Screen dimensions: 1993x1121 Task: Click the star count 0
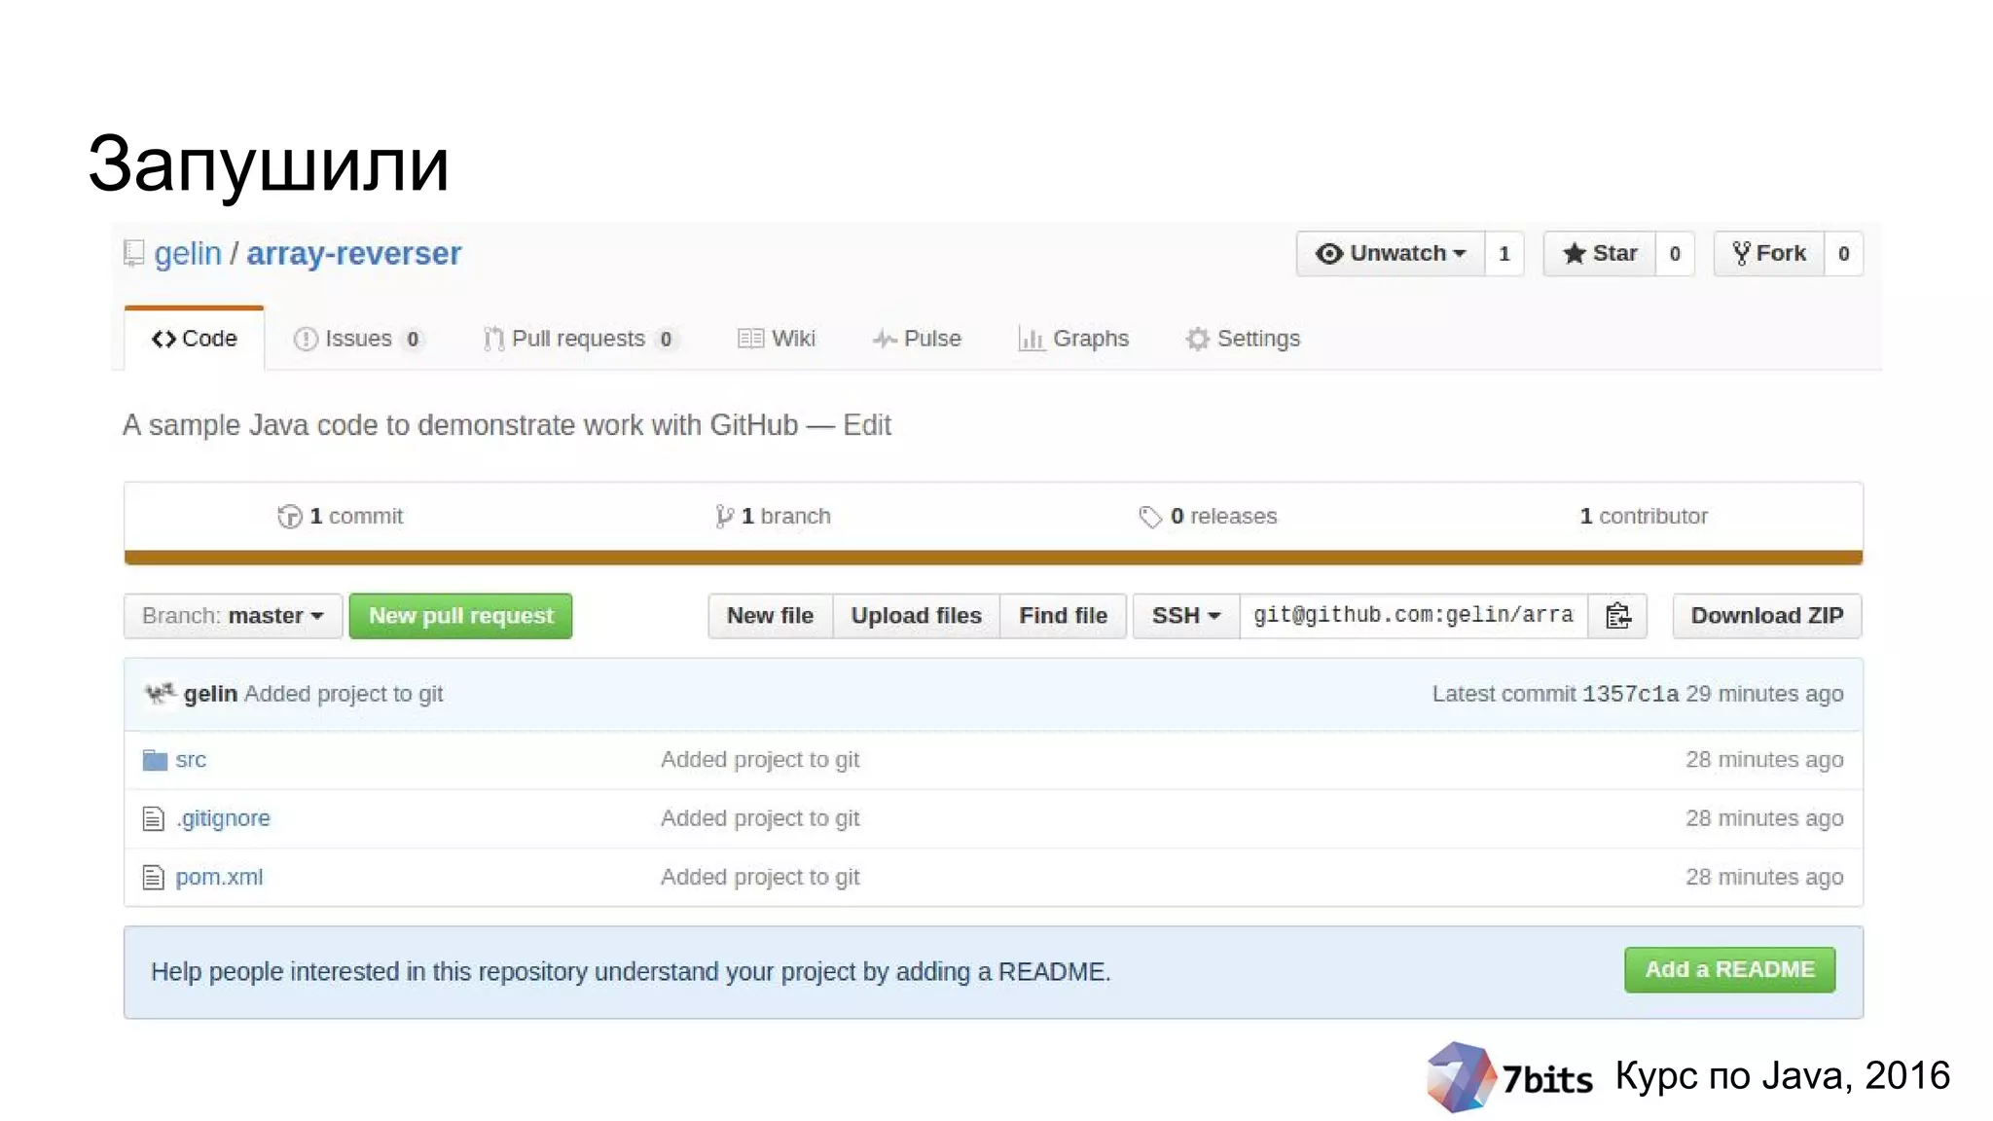coord(1675,254)
